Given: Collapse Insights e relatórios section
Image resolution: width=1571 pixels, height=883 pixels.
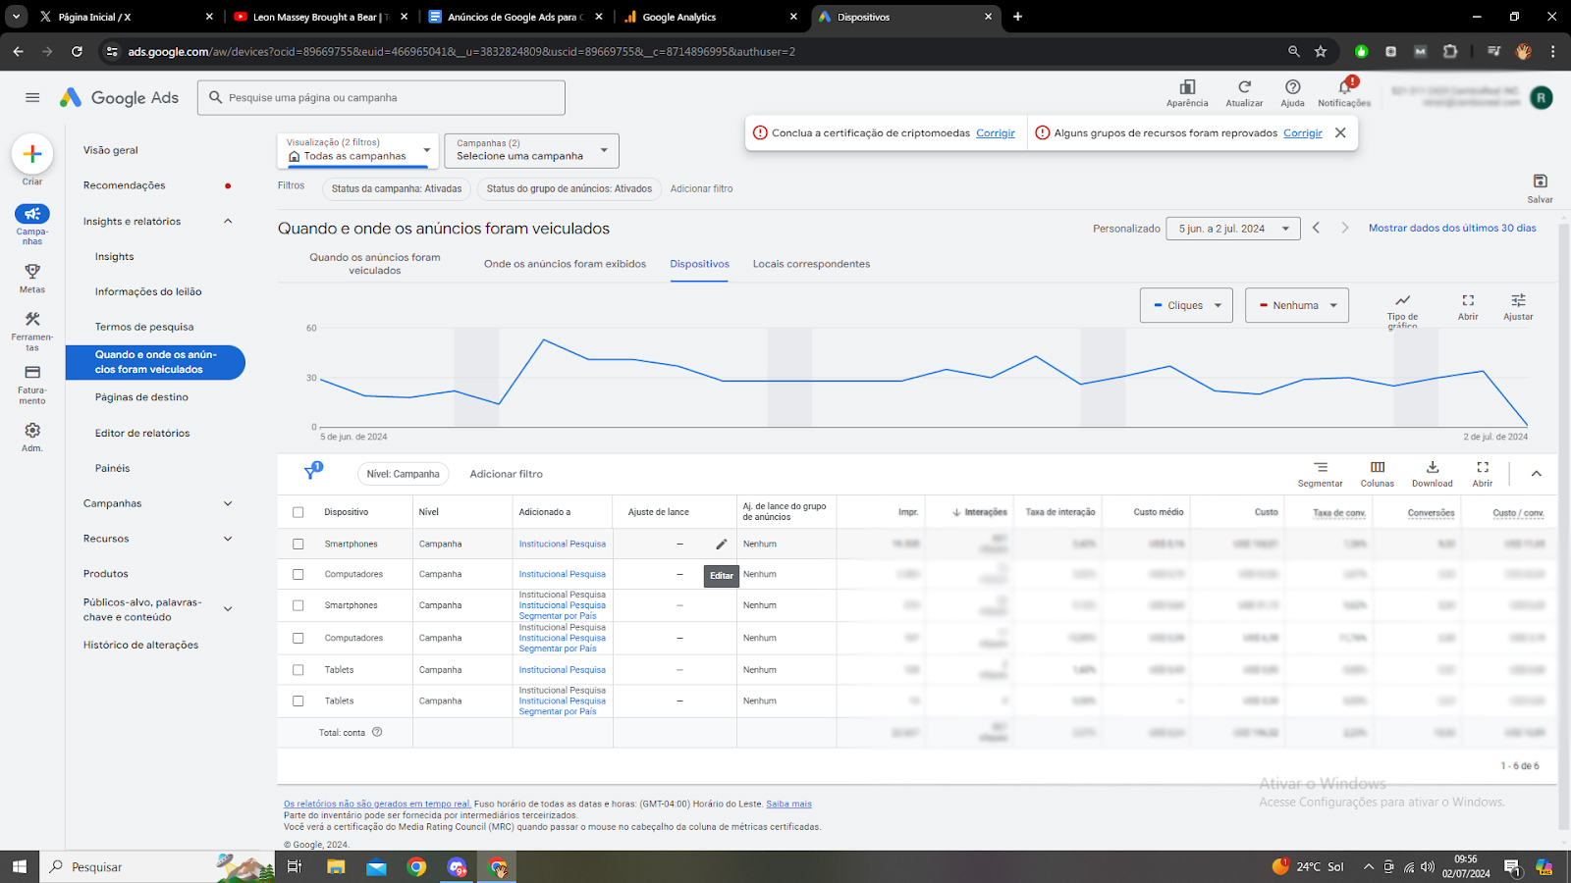Looking at the screenshot, I should pos(228,221).
